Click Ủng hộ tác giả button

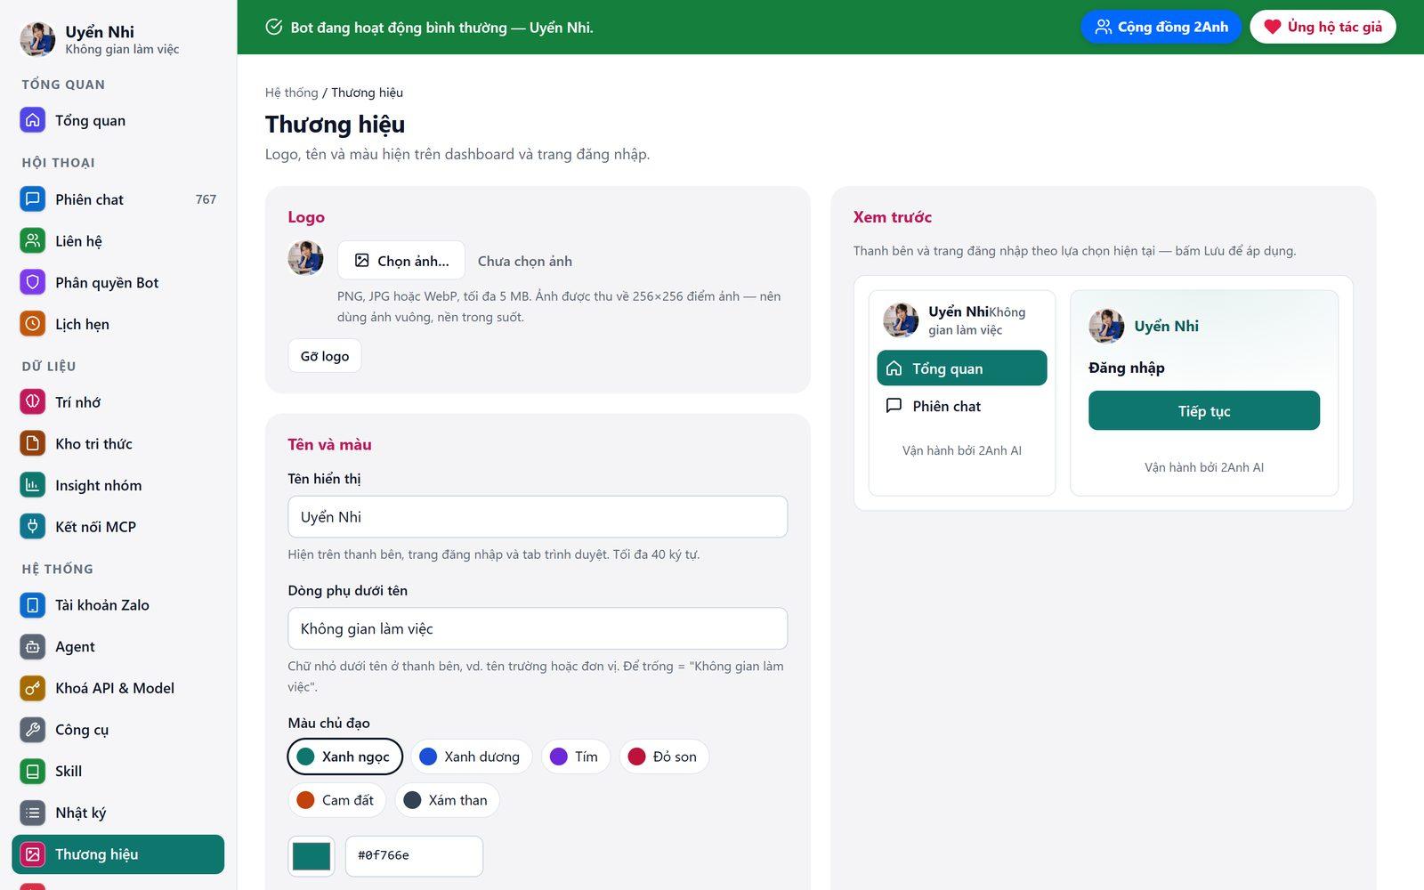tap(1323, 27)
